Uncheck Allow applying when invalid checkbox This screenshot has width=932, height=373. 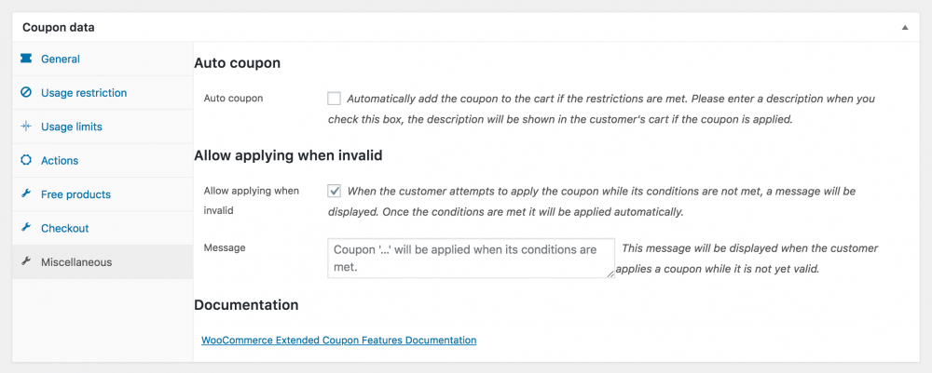coord(335,192)
